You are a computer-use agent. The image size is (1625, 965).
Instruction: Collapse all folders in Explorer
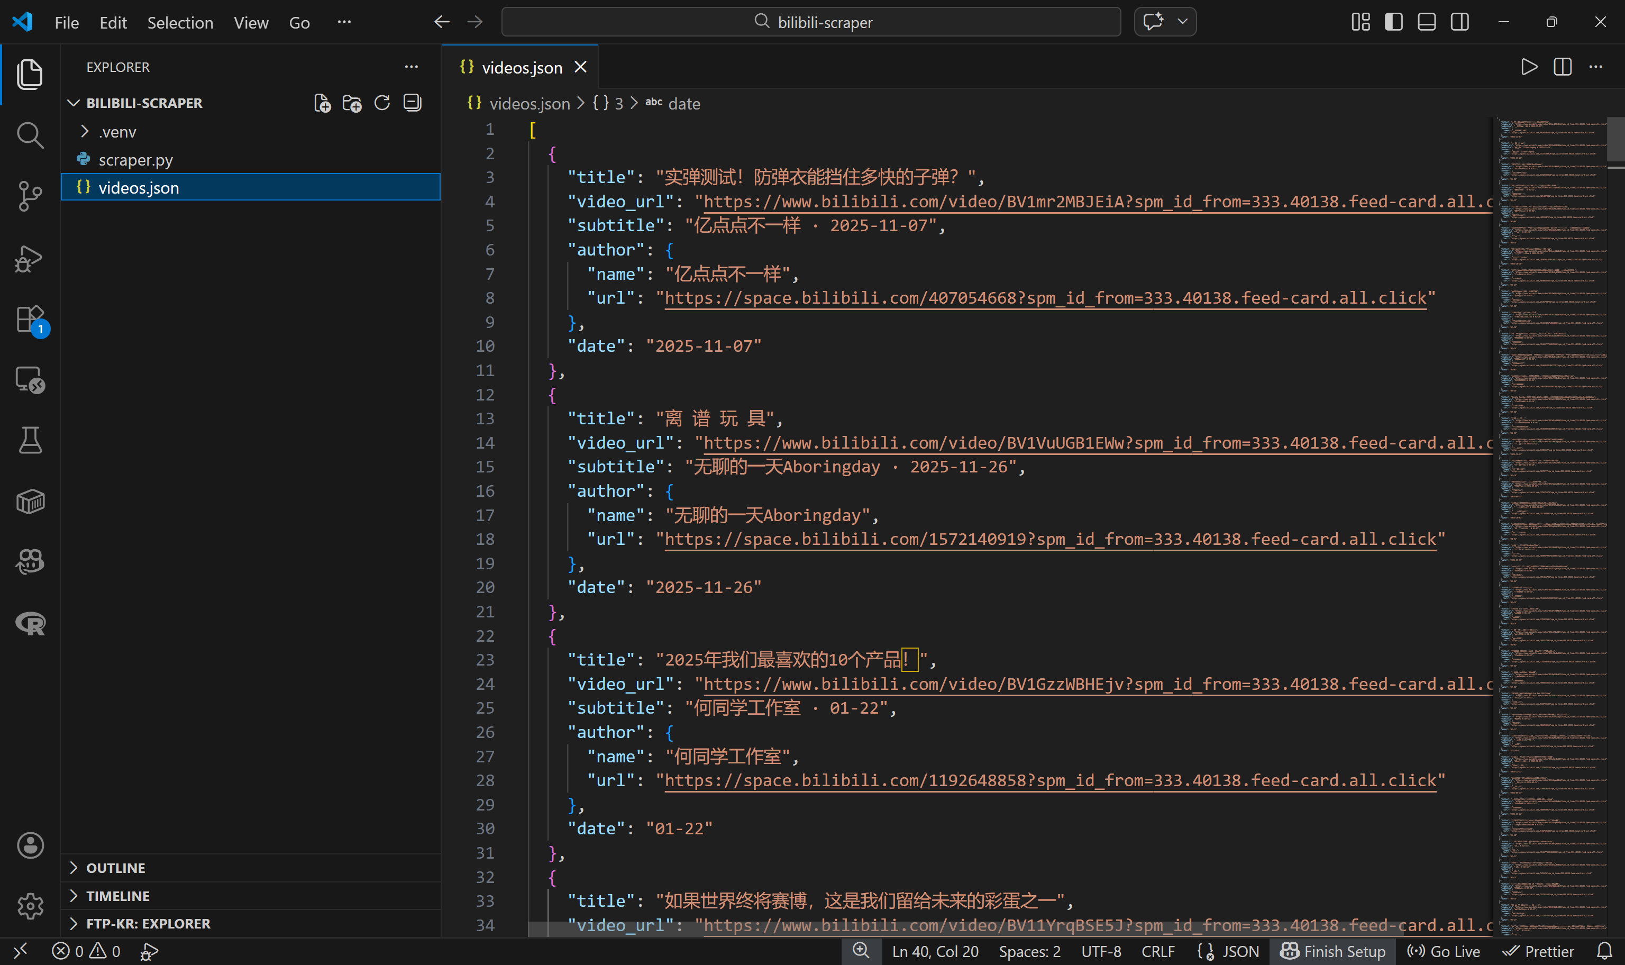click(412, 102)
